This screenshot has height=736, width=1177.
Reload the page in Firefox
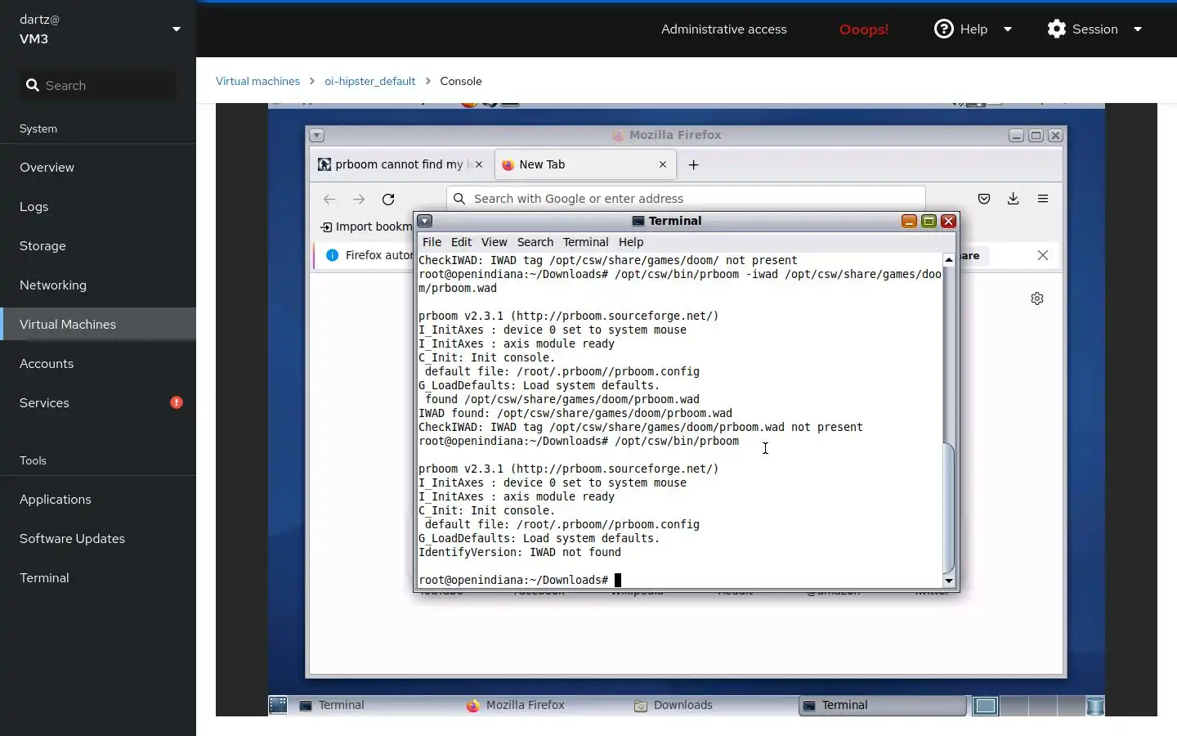tap(388, 199)
